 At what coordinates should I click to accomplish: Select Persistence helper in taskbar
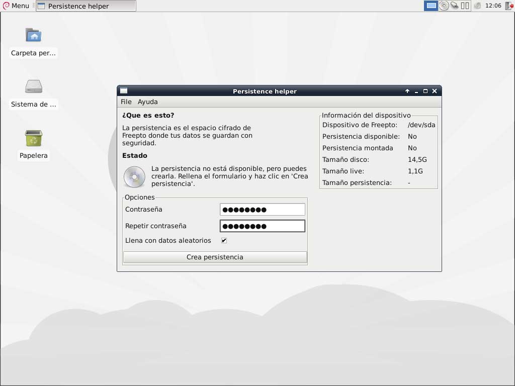click(x=85, y=6)
